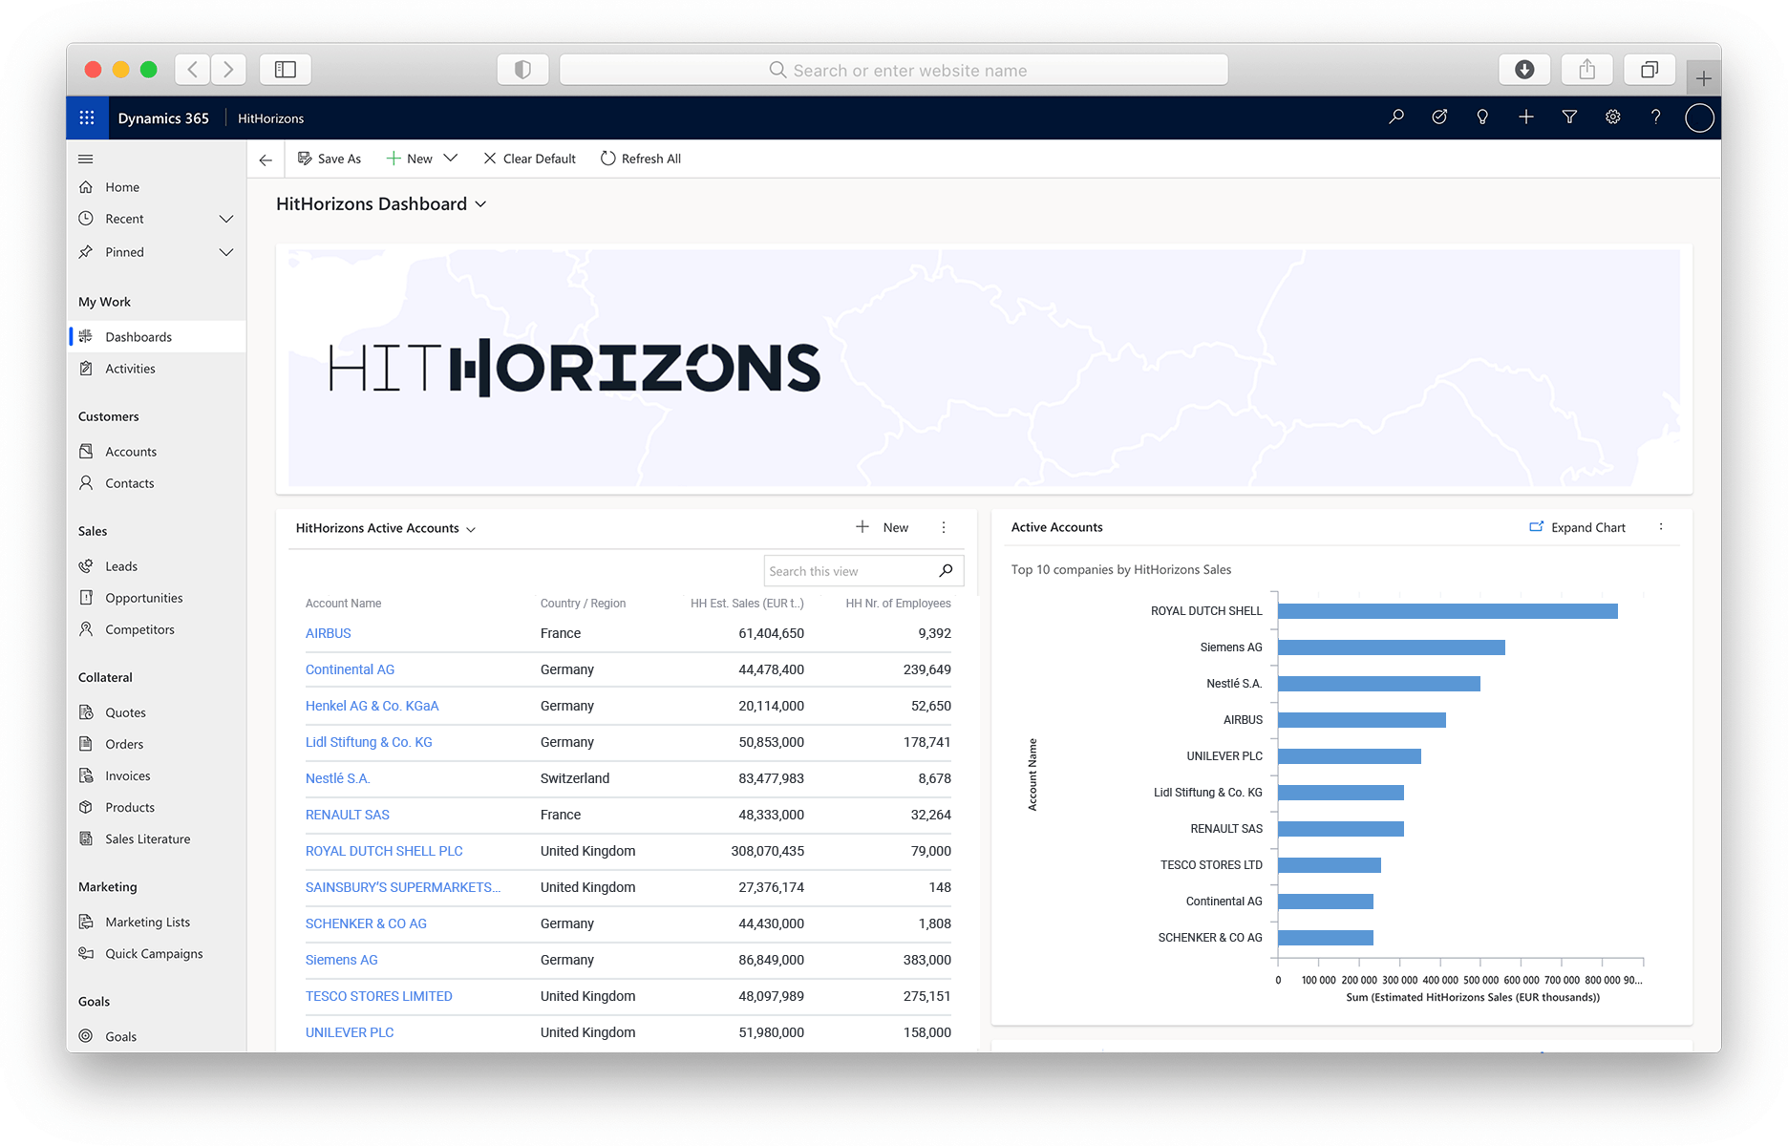Screen dimensions: 1788x1146
Task: Click the search icon in Search this view
Action: (946, 571)
